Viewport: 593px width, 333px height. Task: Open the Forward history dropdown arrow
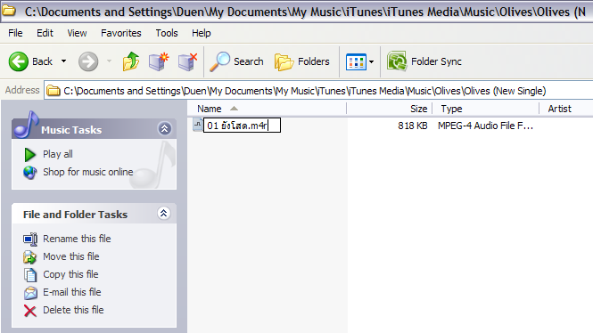coord(109,61)
